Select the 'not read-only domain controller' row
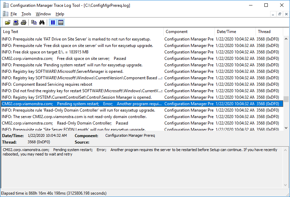This screenshot has width=290, height=197. click(x=142, y=117)
